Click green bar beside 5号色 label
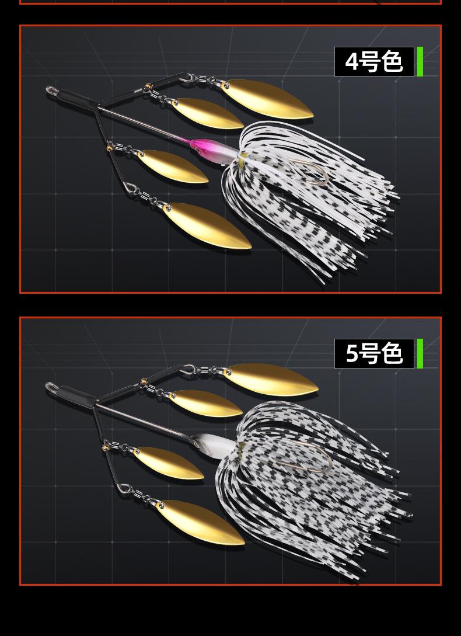Screen dimensions: 461x636 point(420,354)
